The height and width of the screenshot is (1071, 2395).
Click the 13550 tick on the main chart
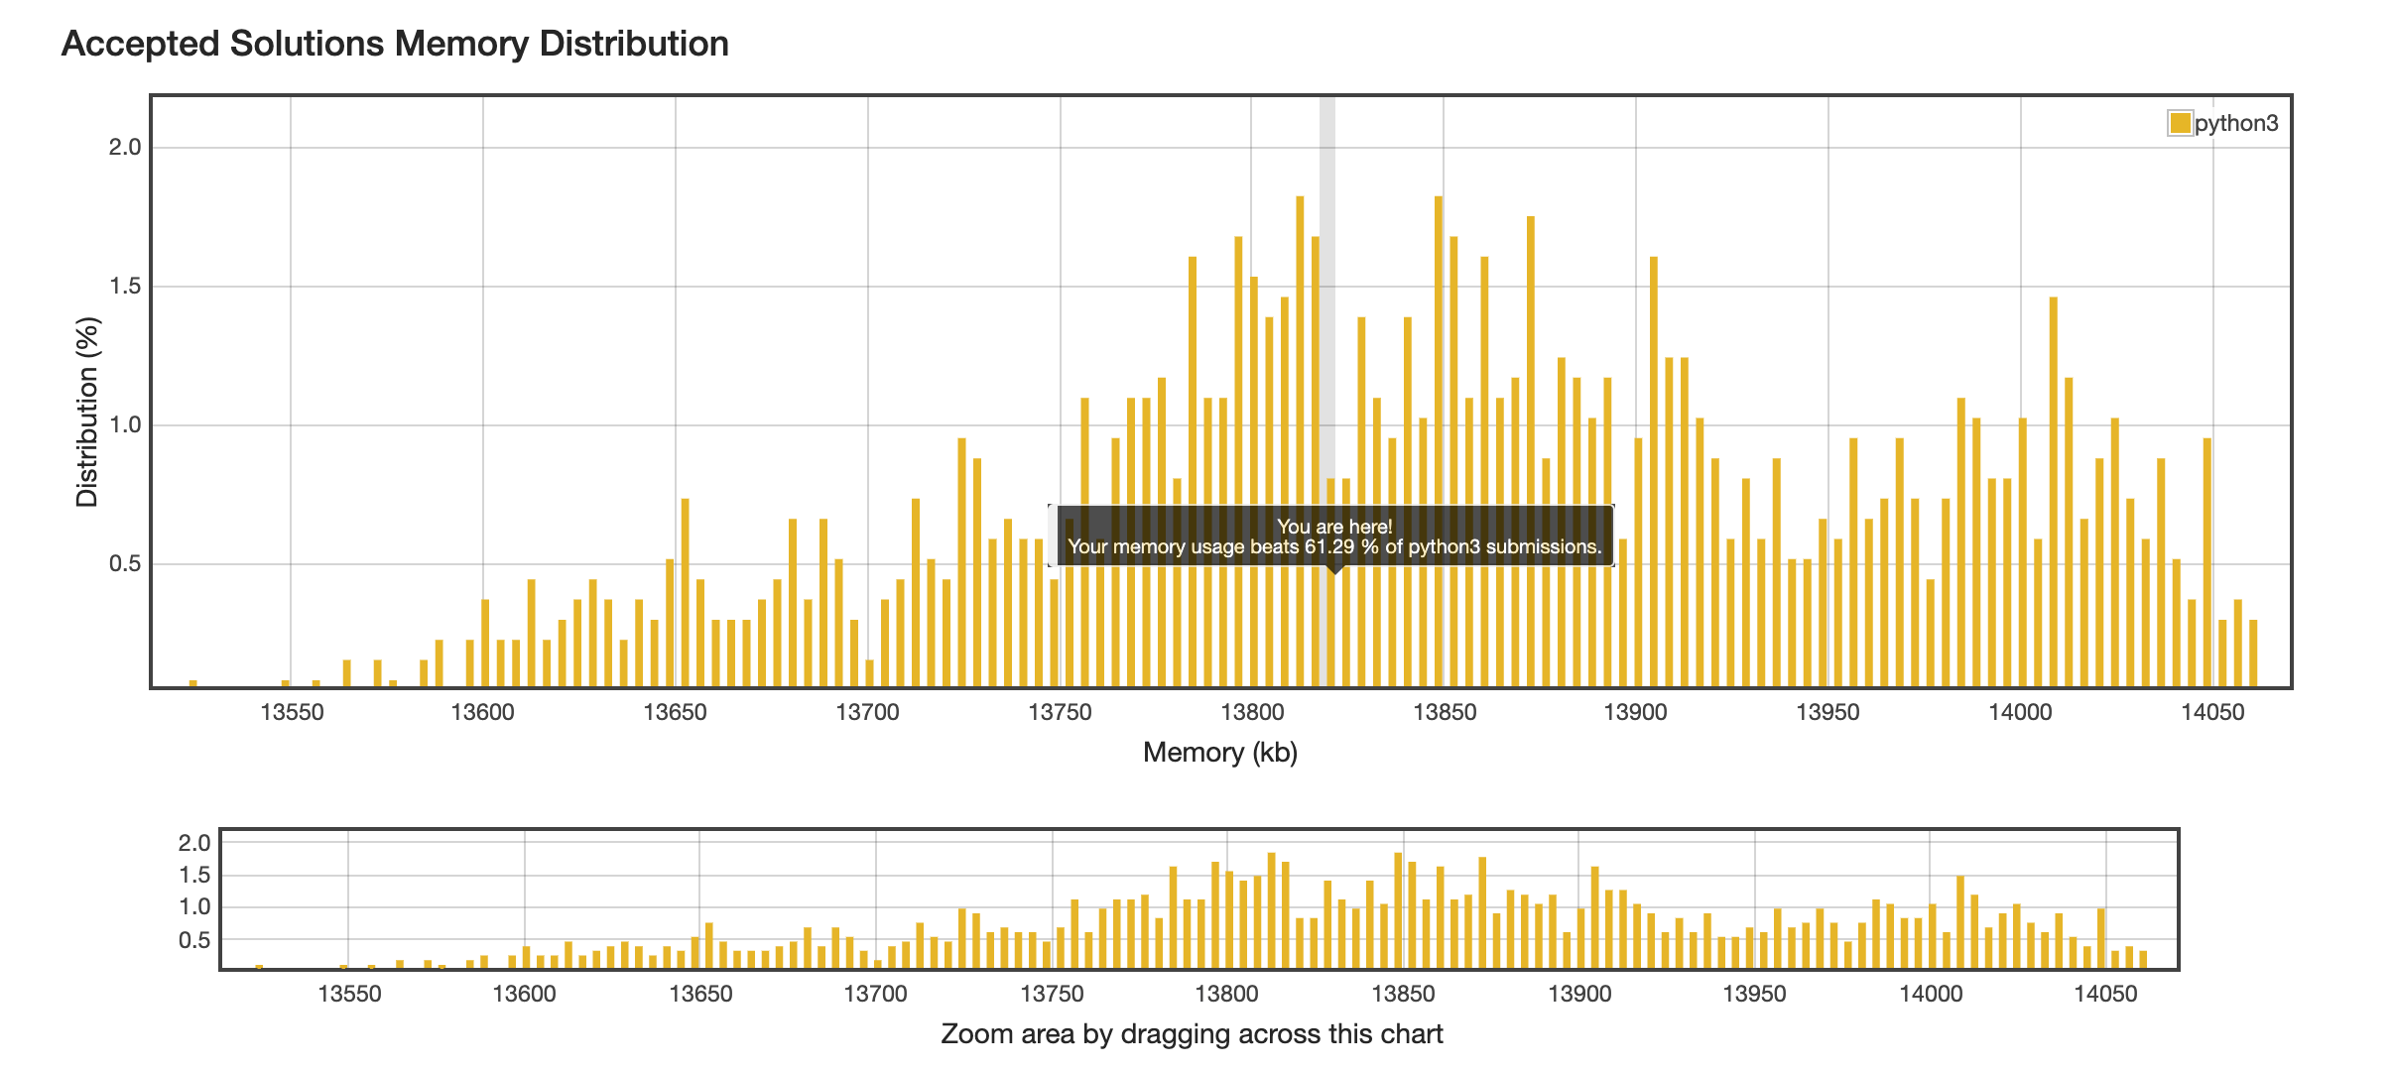[292, 712]
